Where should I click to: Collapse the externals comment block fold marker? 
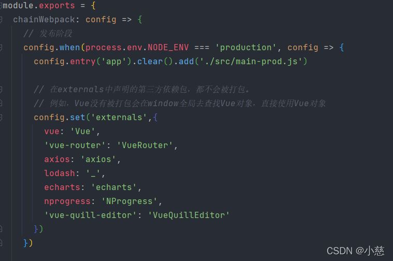[1, 90]
